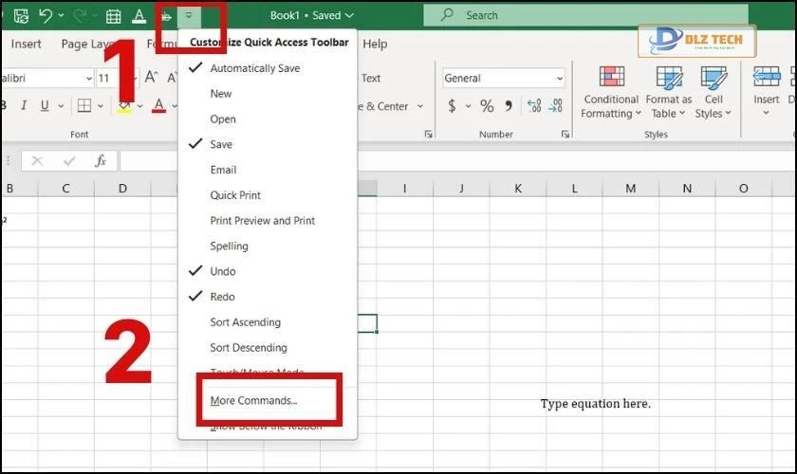Apply Accounting Number Format dollar icon
The image size is (797, 474).
coord(453,106)
